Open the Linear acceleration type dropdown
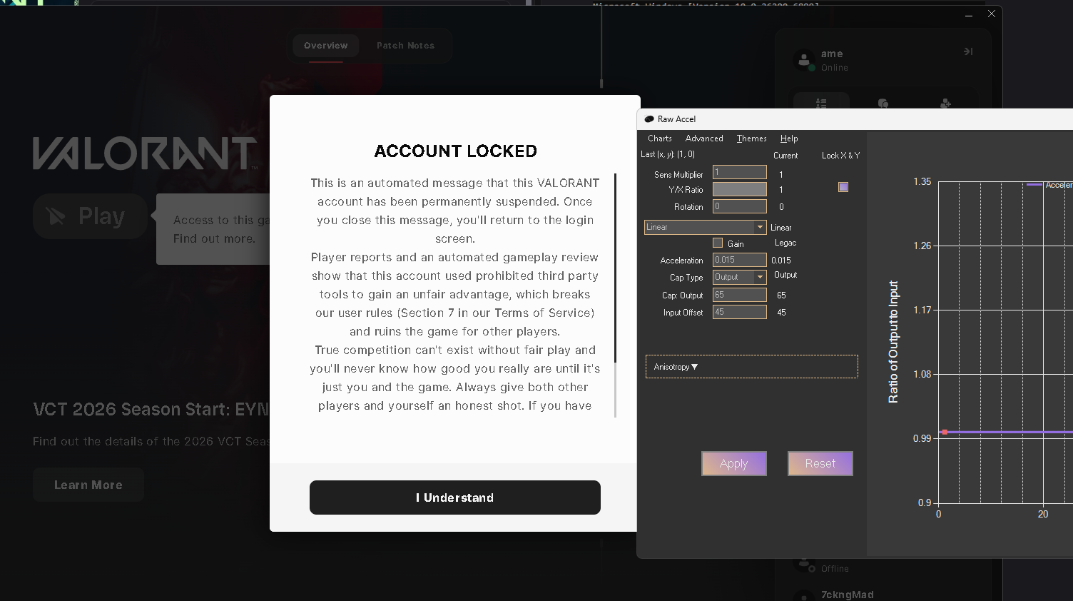 pyautogui.click(x=705, y=227)
